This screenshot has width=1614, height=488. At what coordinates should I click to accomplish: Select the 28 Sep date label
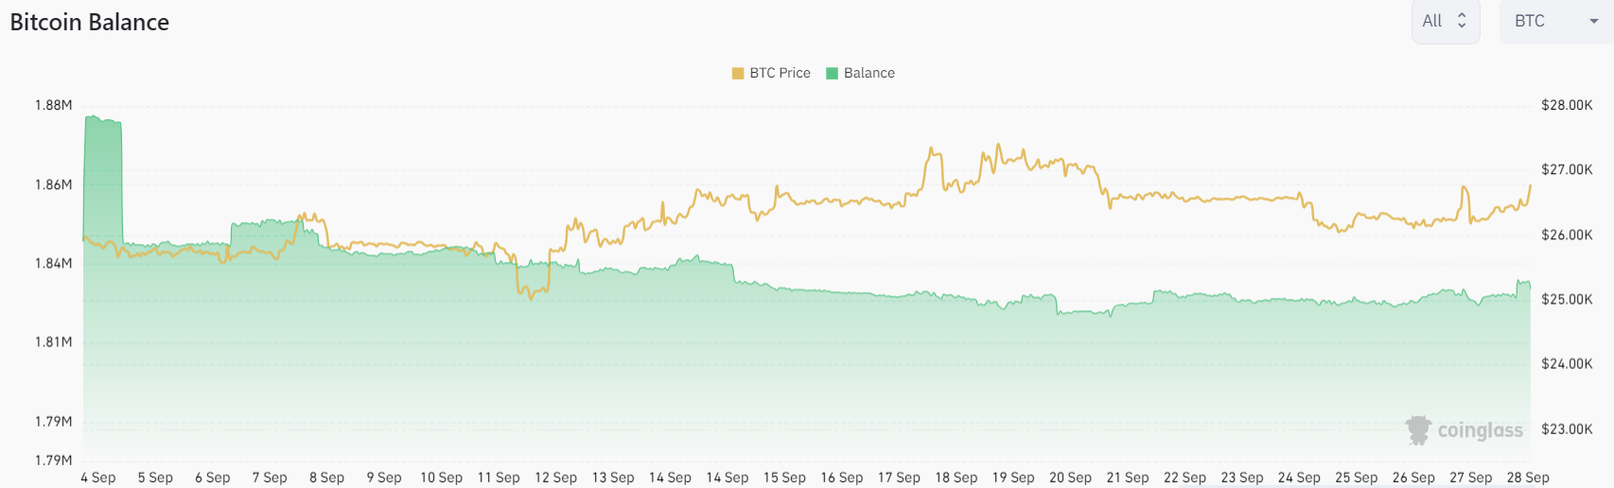click(x=1528, y=478)
